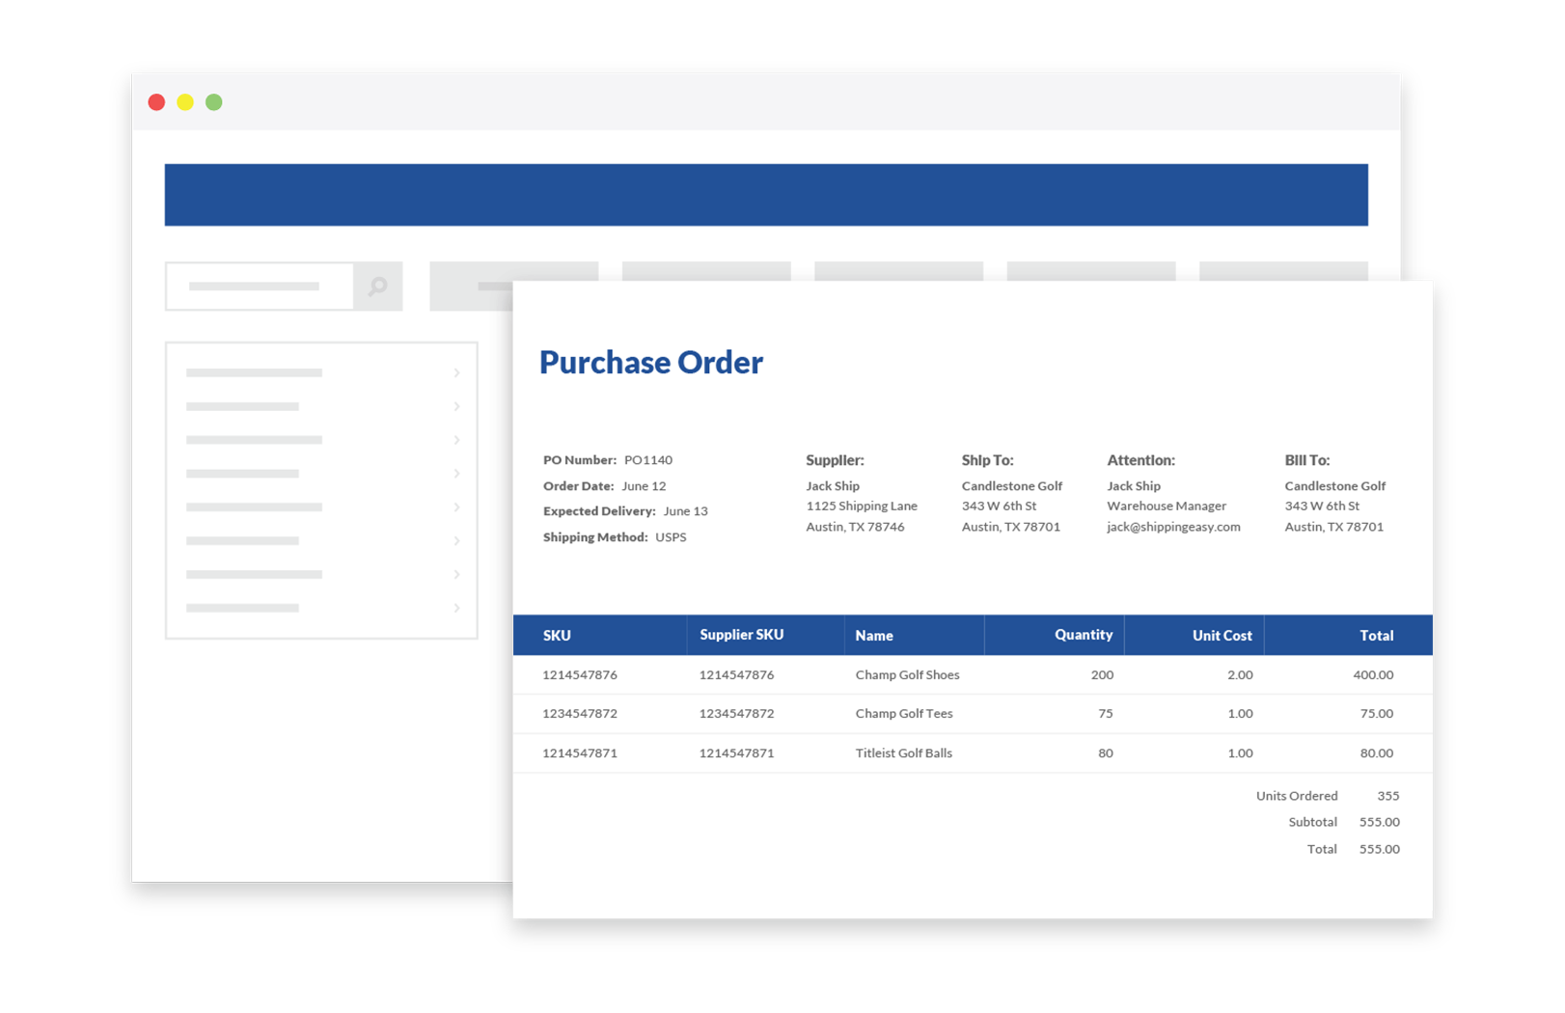
Task: Click the SKU column header
Action: pos(557,636)
